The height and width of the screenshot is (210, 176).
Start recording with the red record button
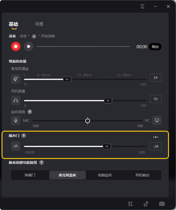(x=16, y=46)
